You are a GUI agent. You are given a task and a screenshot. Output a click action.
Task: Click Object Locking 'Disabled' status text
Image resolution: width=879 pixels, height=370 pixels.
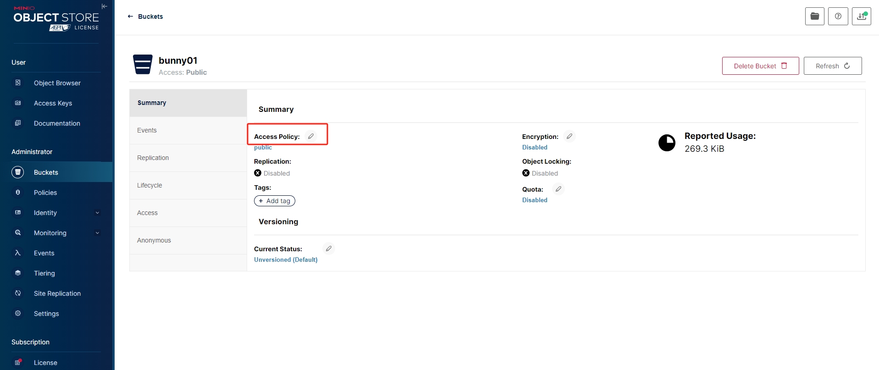pos(545,173)
